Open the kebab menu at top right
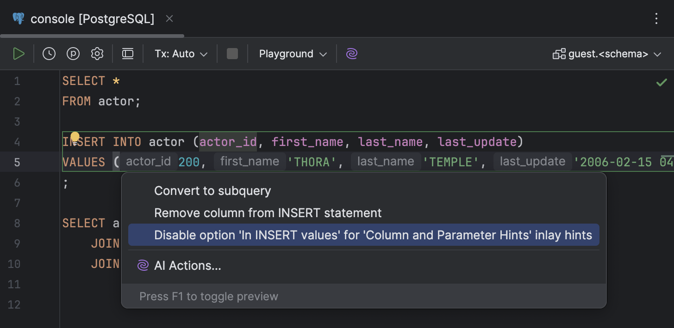This screenshot has width=674, height=328. click(x=656, y=18)
